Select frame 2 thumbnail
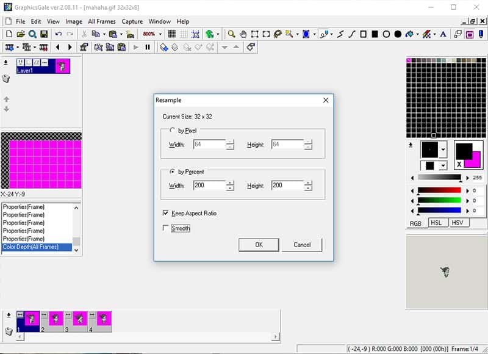Viewport: 488px width, 354px height. pos(52,321)
